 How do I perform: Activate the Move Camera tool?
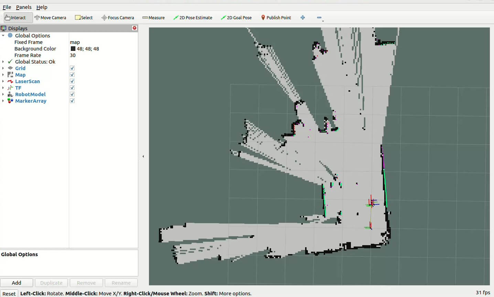50,18
